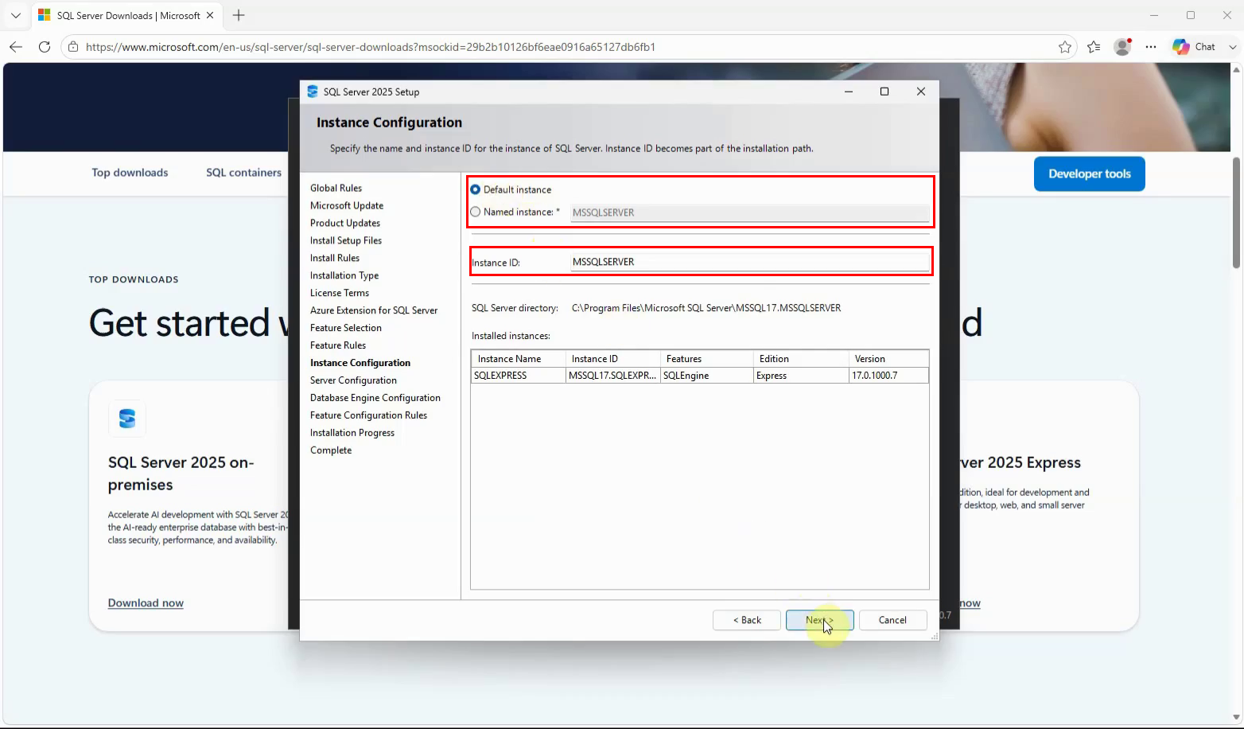Click the Back button in setup
1244x729 pixels.
coord(747,620)
